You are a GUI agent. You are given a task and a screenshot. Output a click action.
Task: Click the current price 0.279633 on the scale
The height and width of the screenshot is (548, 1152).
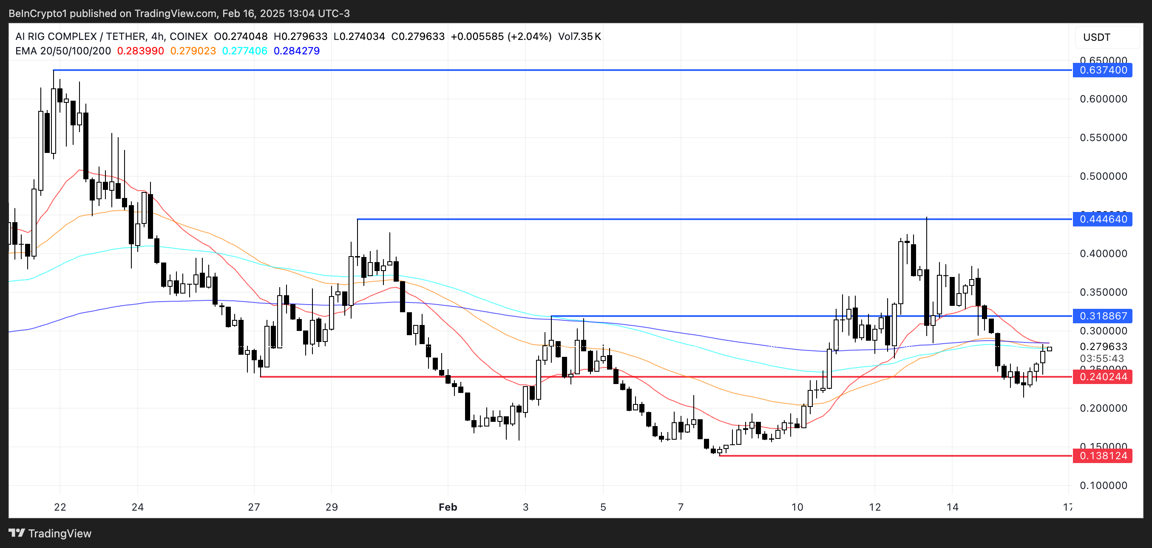[x=1103, y=346]
